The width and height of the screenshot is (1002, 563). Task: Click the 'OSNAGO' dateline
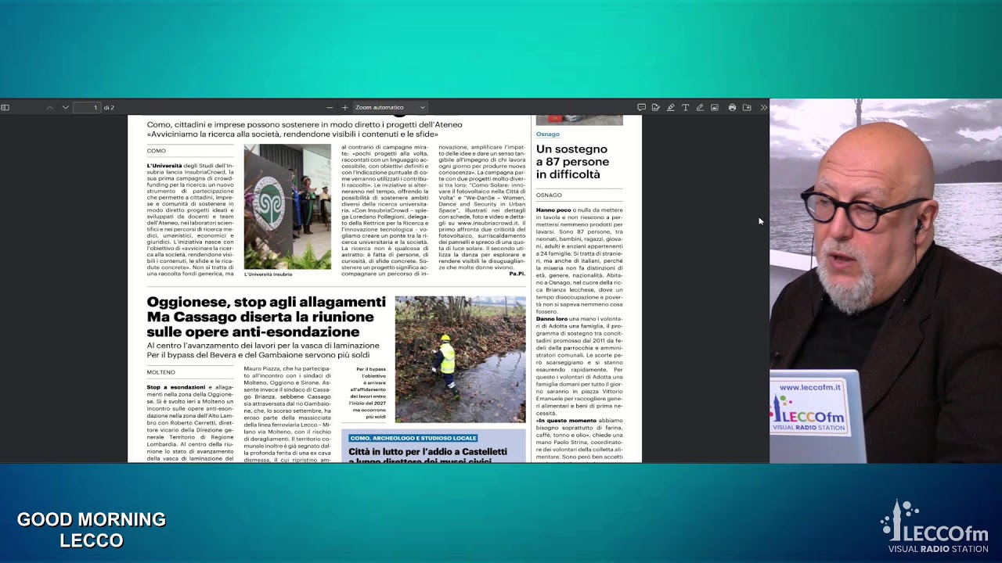[549, 195]
